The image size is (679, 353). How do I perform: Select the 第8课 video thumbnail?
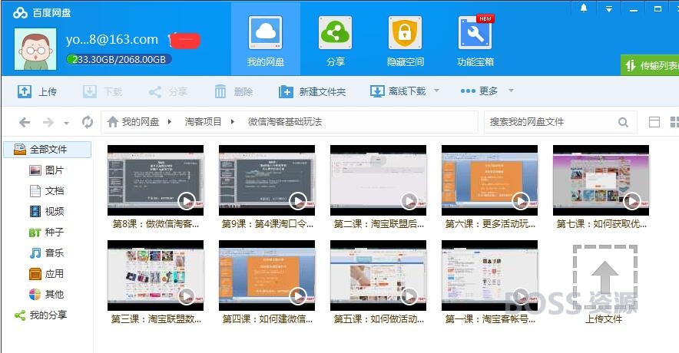(155, 180)
